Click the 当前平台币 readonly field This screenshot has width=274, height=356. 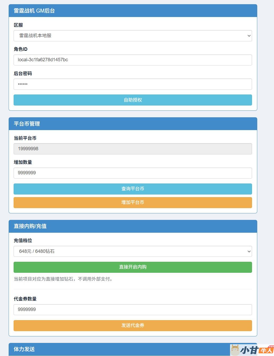tap(133, 149)
